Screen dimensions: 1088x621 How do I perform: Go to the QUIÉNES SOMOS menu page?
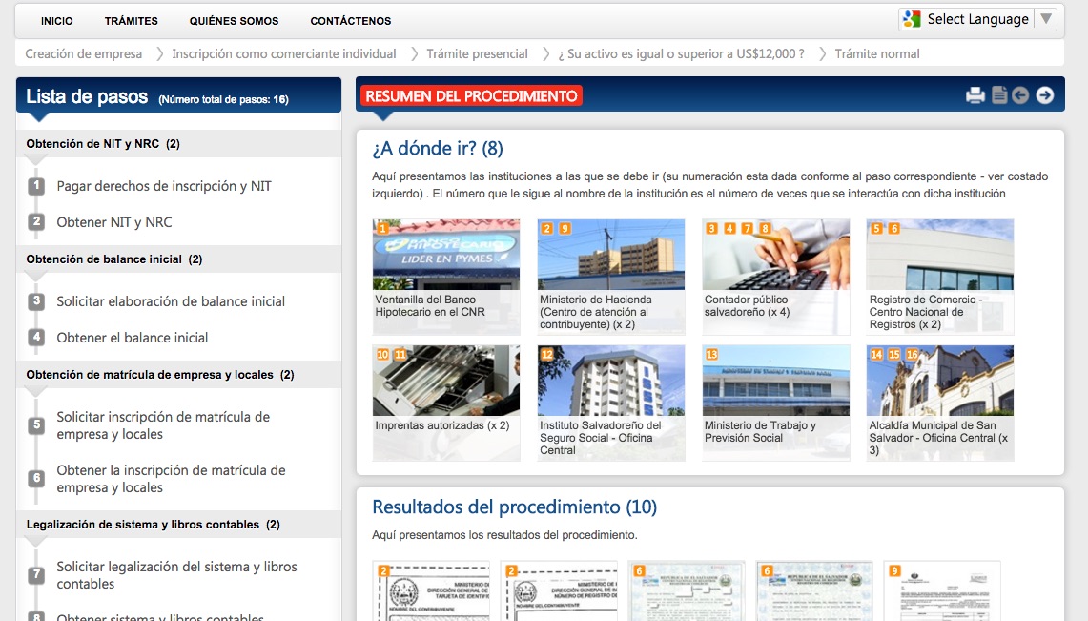click(234, 21)
